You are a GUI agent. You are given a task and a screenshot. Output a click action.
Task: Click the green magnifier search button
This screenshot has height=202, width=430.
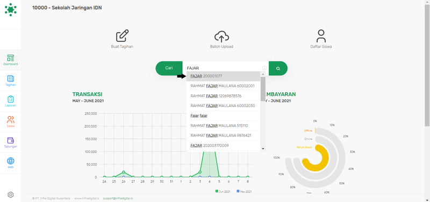click(x=278, y=69)
